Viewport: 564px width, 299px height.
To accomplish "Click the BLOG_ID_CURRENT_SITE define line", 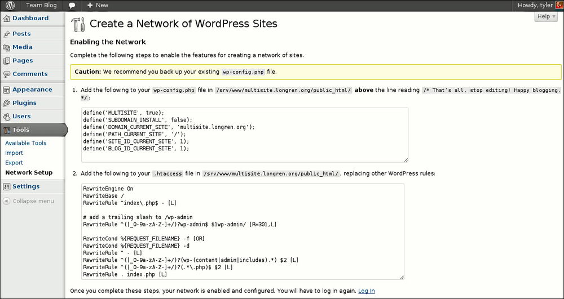I will (136, 148).
